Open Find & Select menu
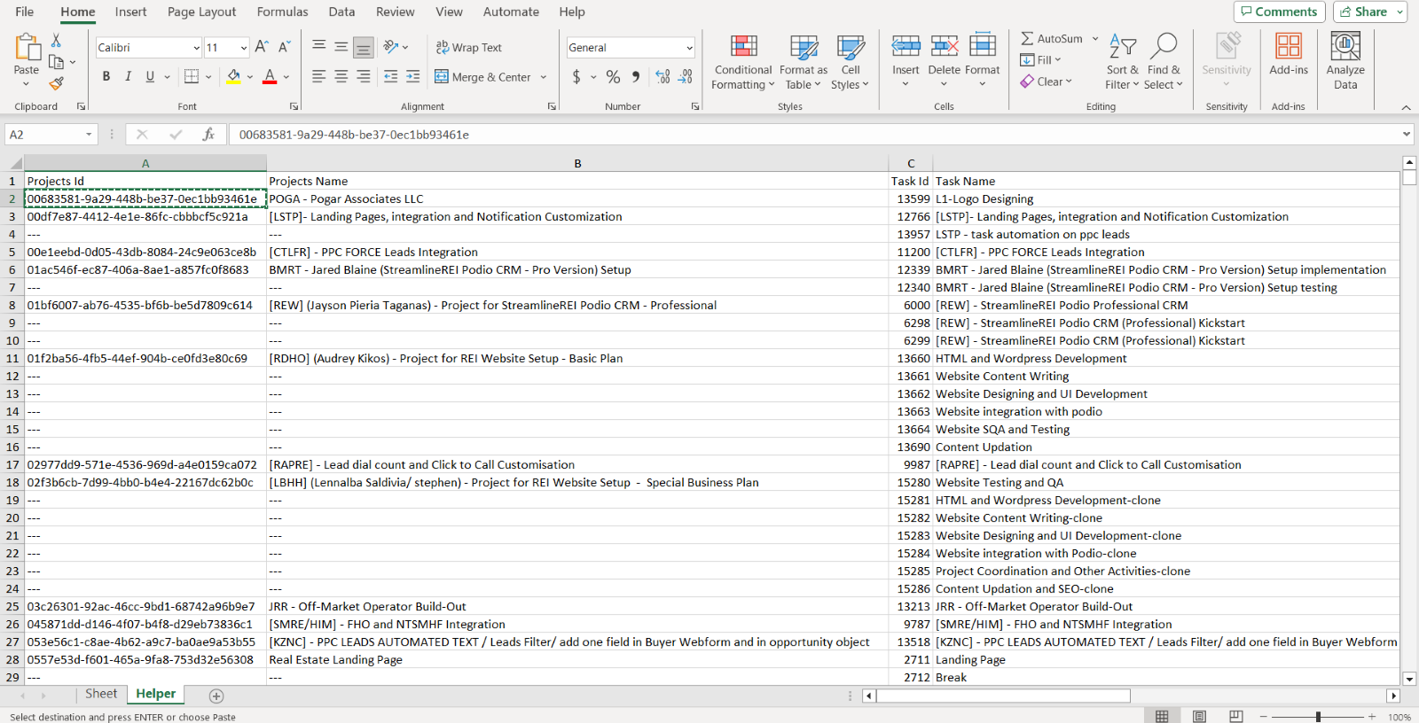 (1164, 62)
